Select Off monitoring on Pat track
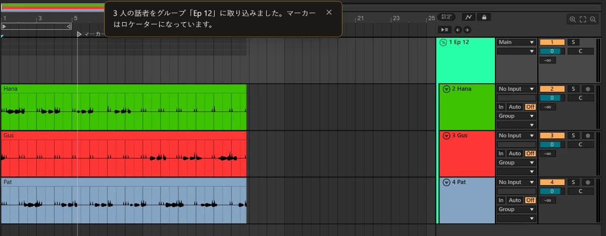606x236 pixels. click(x=530, y=200)
